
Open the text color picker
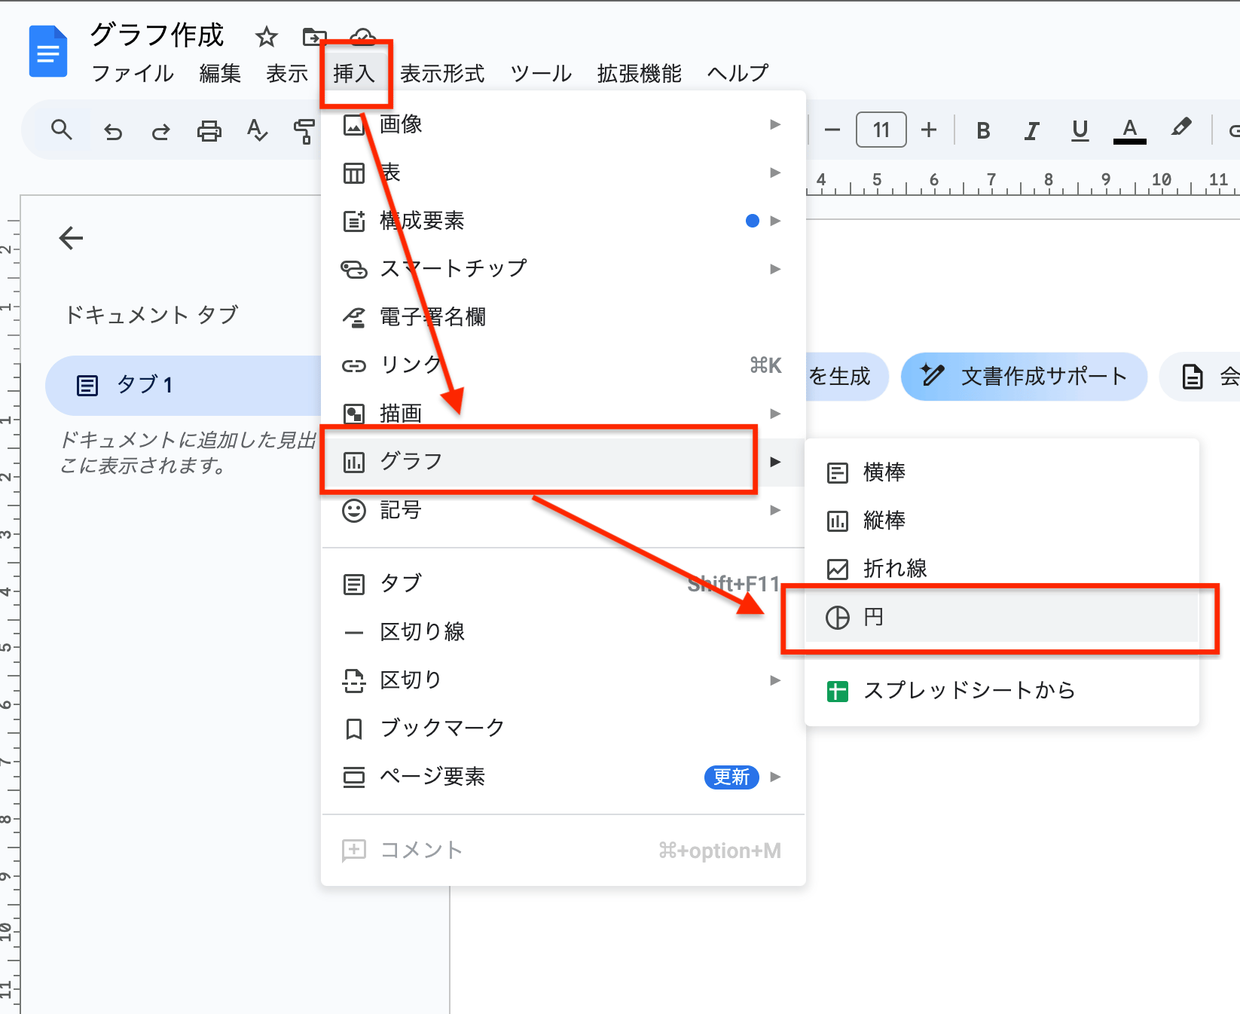click(x=1129, y=130)
